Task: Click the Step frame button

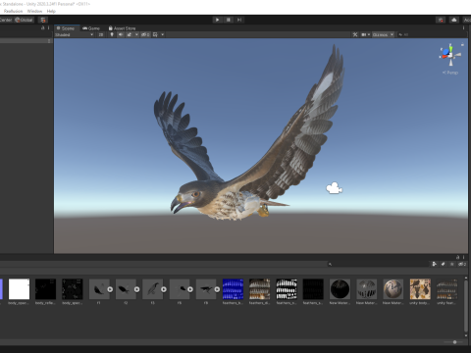Action: 239,20
